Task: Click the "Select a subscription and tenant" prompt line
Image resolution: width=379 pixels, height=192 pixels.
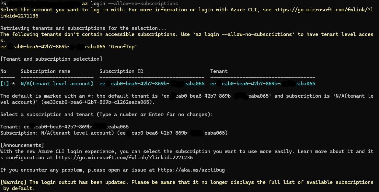Action: [x=107, y=114]
